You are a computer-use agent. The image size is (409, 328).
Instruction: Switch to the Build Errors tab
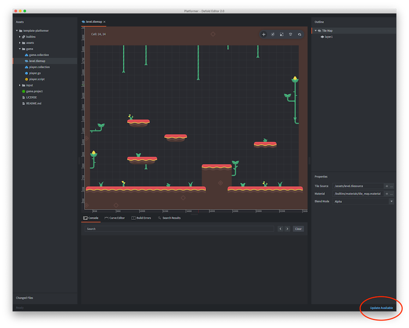pyautogui.click(x=141, y=218)
